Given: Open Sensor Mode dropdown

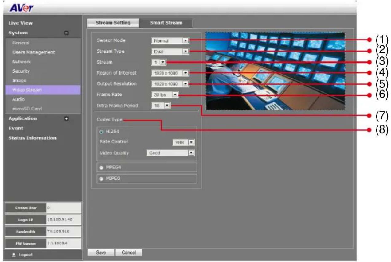Looking at the screenshot, I should (x=170, y=40).
